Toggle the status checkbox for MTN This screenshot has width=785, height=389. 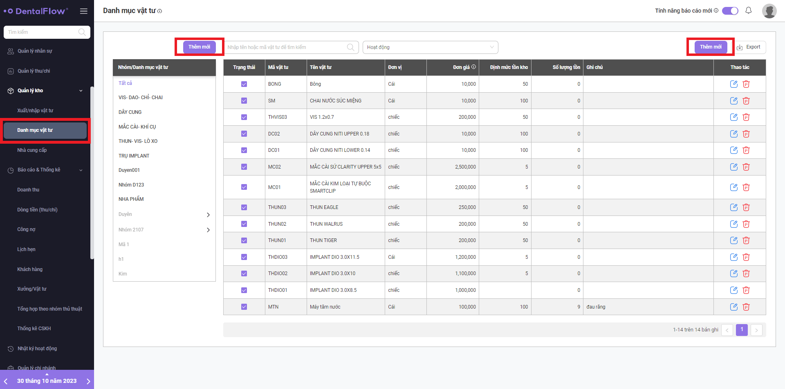pyautogui.click(x=244, y=307)
